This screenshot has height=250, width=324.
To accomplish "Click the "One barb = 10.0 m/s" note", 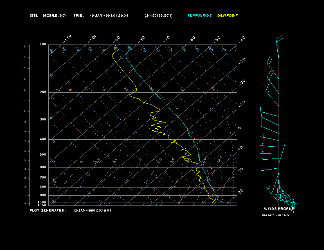I will pyautogui.click(x=275, y=215).
